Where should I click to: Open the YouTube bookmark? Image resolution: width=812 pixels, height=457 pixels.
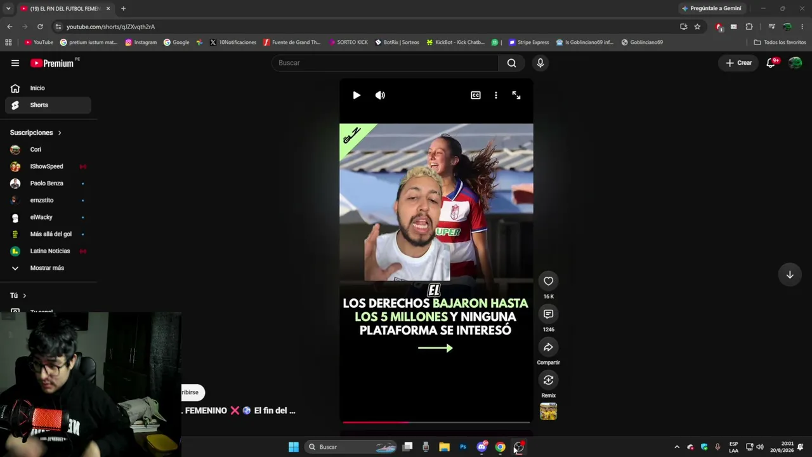point(39,43)
